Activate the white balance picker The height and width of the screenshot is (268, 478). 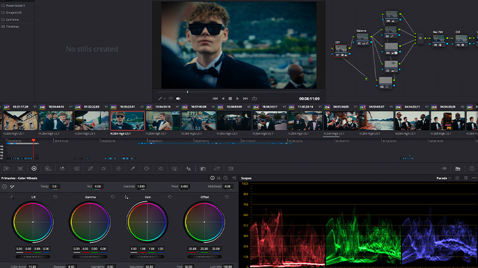click(x=12, y=186)
